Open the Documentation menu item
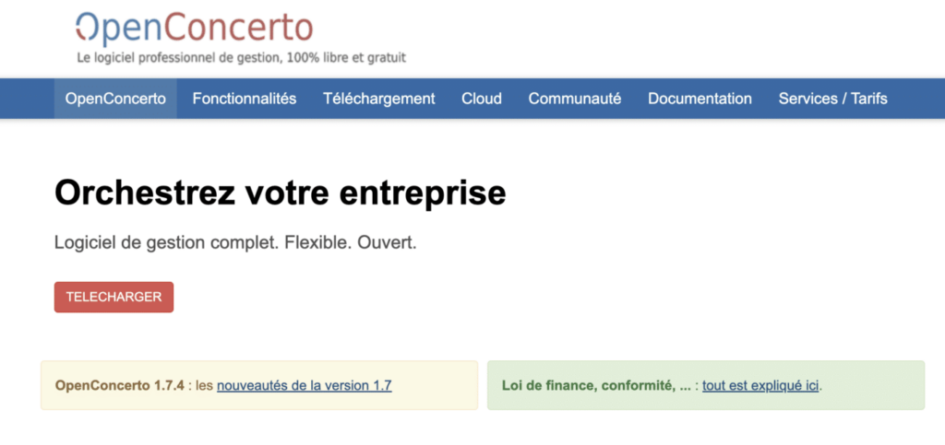The width and height of the screenshot is (945, 445). click(700, 99)
